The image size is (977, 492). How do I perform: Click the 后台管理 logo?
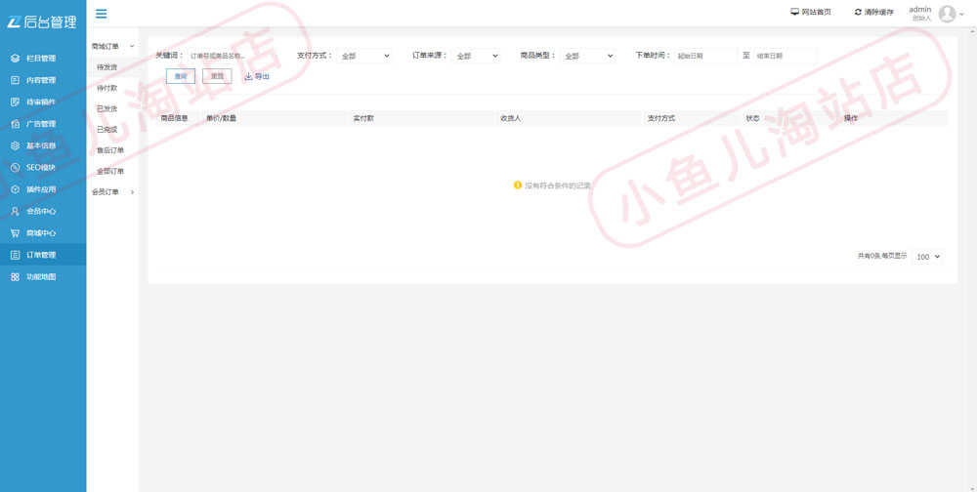point(42,21)
